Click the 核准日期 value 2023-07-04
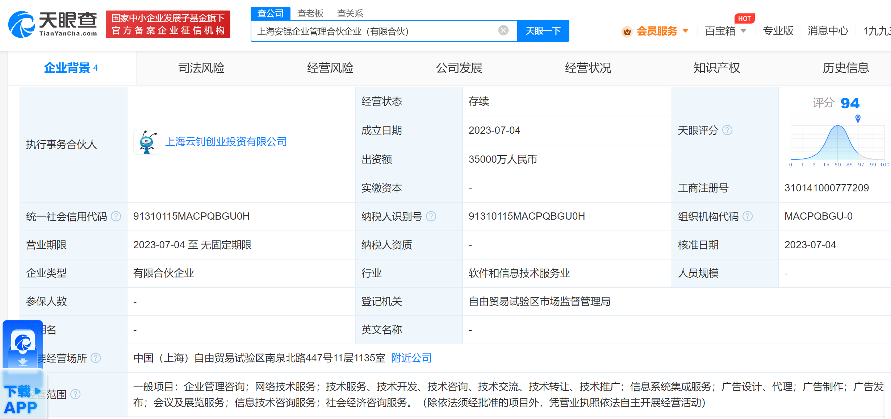 click(x=810, y=245)
